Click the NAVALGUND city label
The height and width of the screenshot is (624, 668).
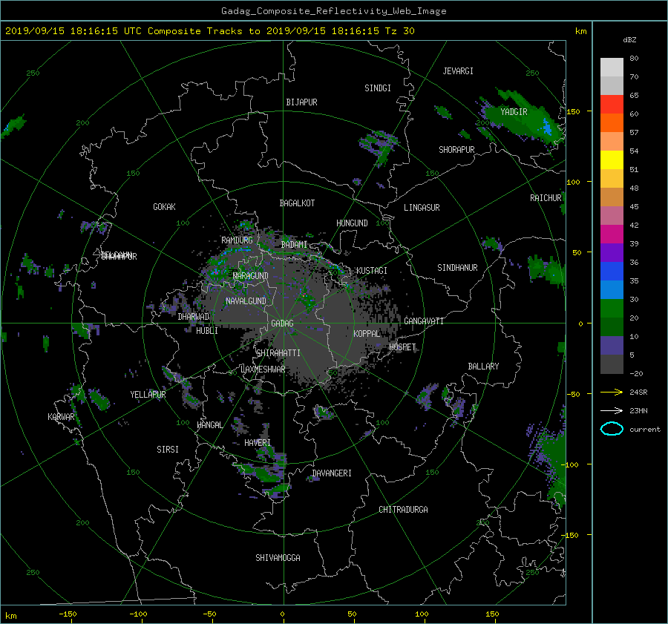(x=246, y=301)
